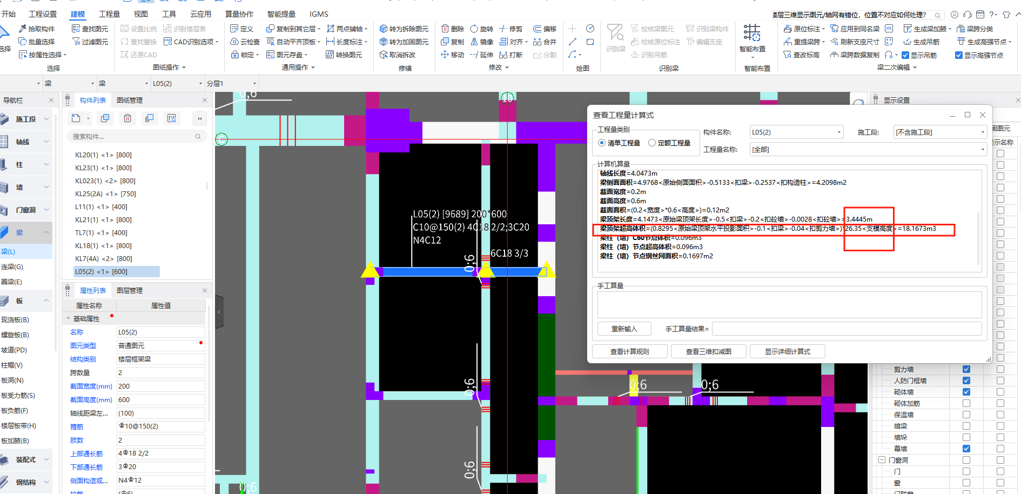Click the 偏移 tool
The height and width of the screenshot is (494, 1021).
(x=545, y=29)
